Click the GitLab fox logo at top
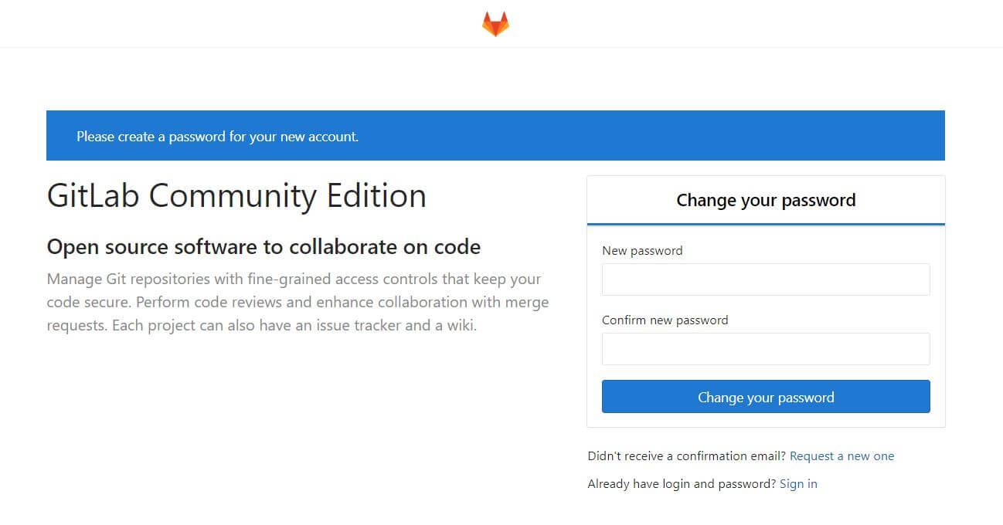The height and width of the screenshot is (525, 1003). [x=495, y=24]
